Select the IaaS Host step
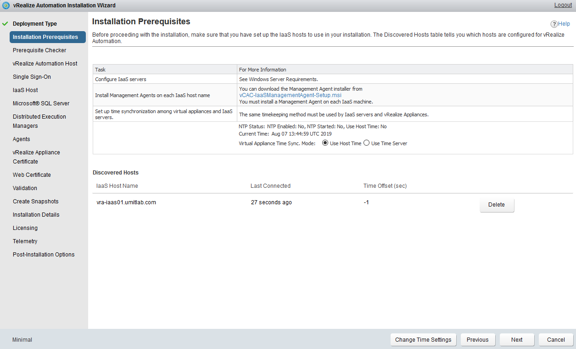This screenshot has height=349, width=576. point(25,90)
